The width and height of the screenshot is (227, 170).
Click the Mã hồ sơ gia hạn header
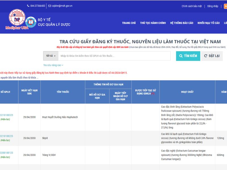click(x=97, y=96)
